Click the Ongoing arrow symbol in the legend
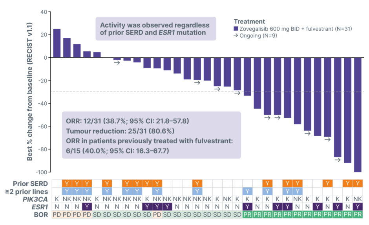Image resolution: width=369 pixels, height=225 pixels. click(236, 35)
